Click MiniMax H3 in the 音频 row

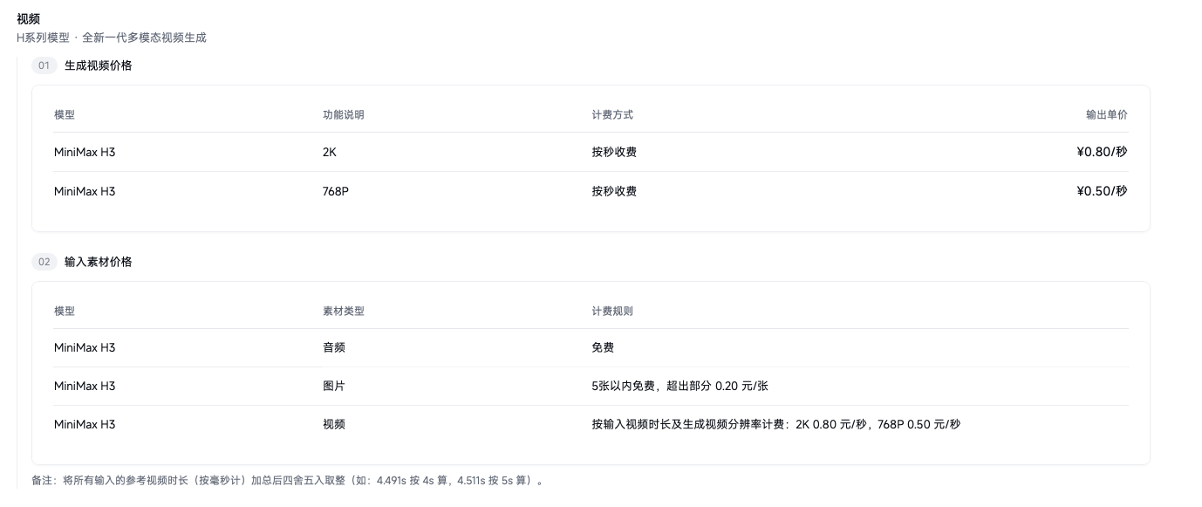click(85, 347)
